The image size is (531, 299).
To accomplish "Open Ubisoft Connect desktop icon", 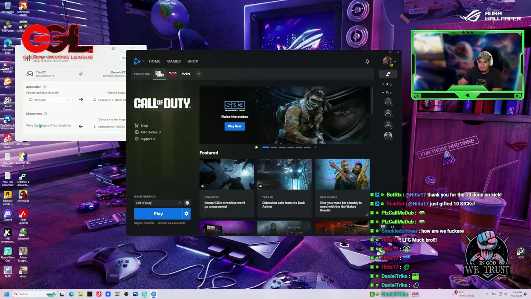I will coord(7,104).
